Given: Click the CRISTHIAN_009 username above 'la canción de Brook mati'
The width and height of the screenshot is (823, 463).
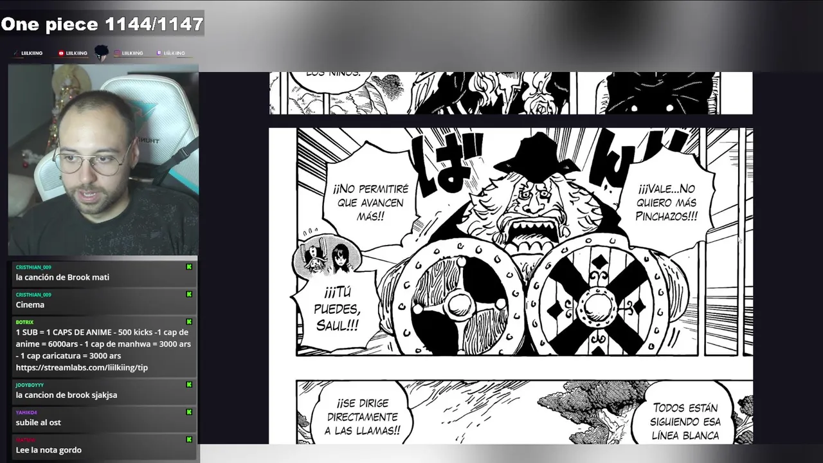Looking at the screenshot, I should [x=33, y=267].
